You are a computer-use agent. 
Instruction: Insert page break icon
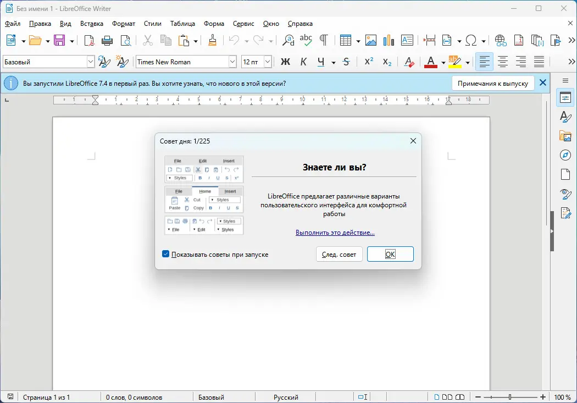429,40
